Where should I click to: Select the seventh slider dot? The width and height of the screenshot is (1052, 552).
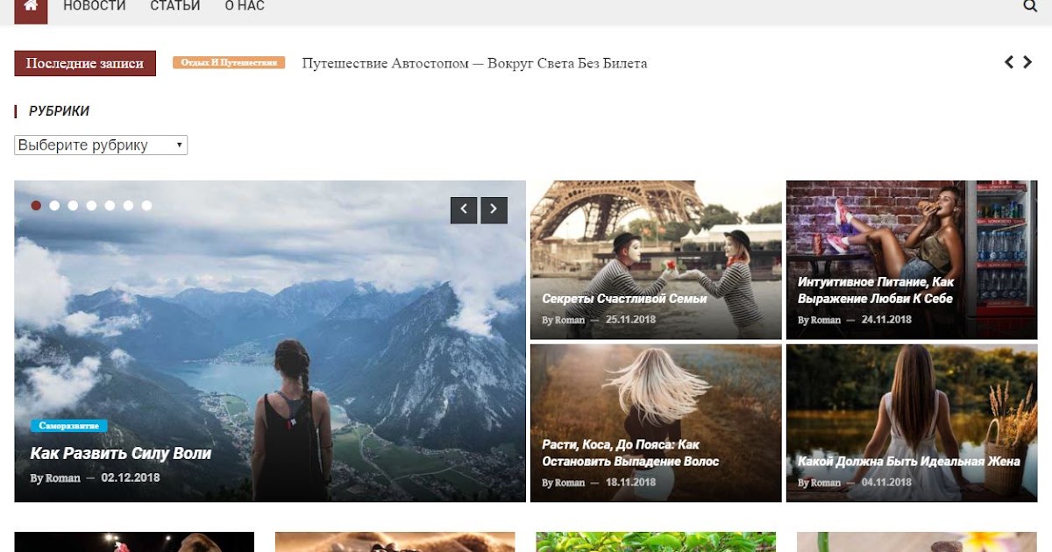click(146, 205)
